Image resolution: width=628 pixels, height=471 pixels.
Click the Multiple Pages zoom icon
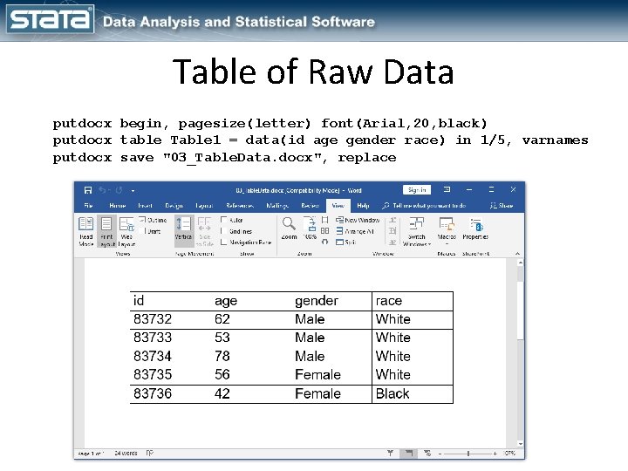click(324, 231)
